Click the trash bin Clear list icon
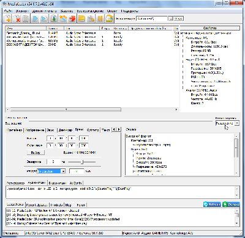 [25, 19]
